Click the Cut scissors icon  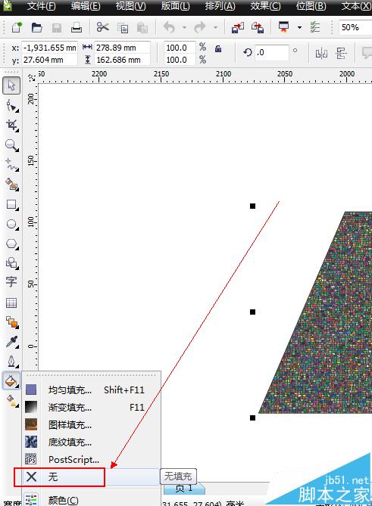point(102,27)
